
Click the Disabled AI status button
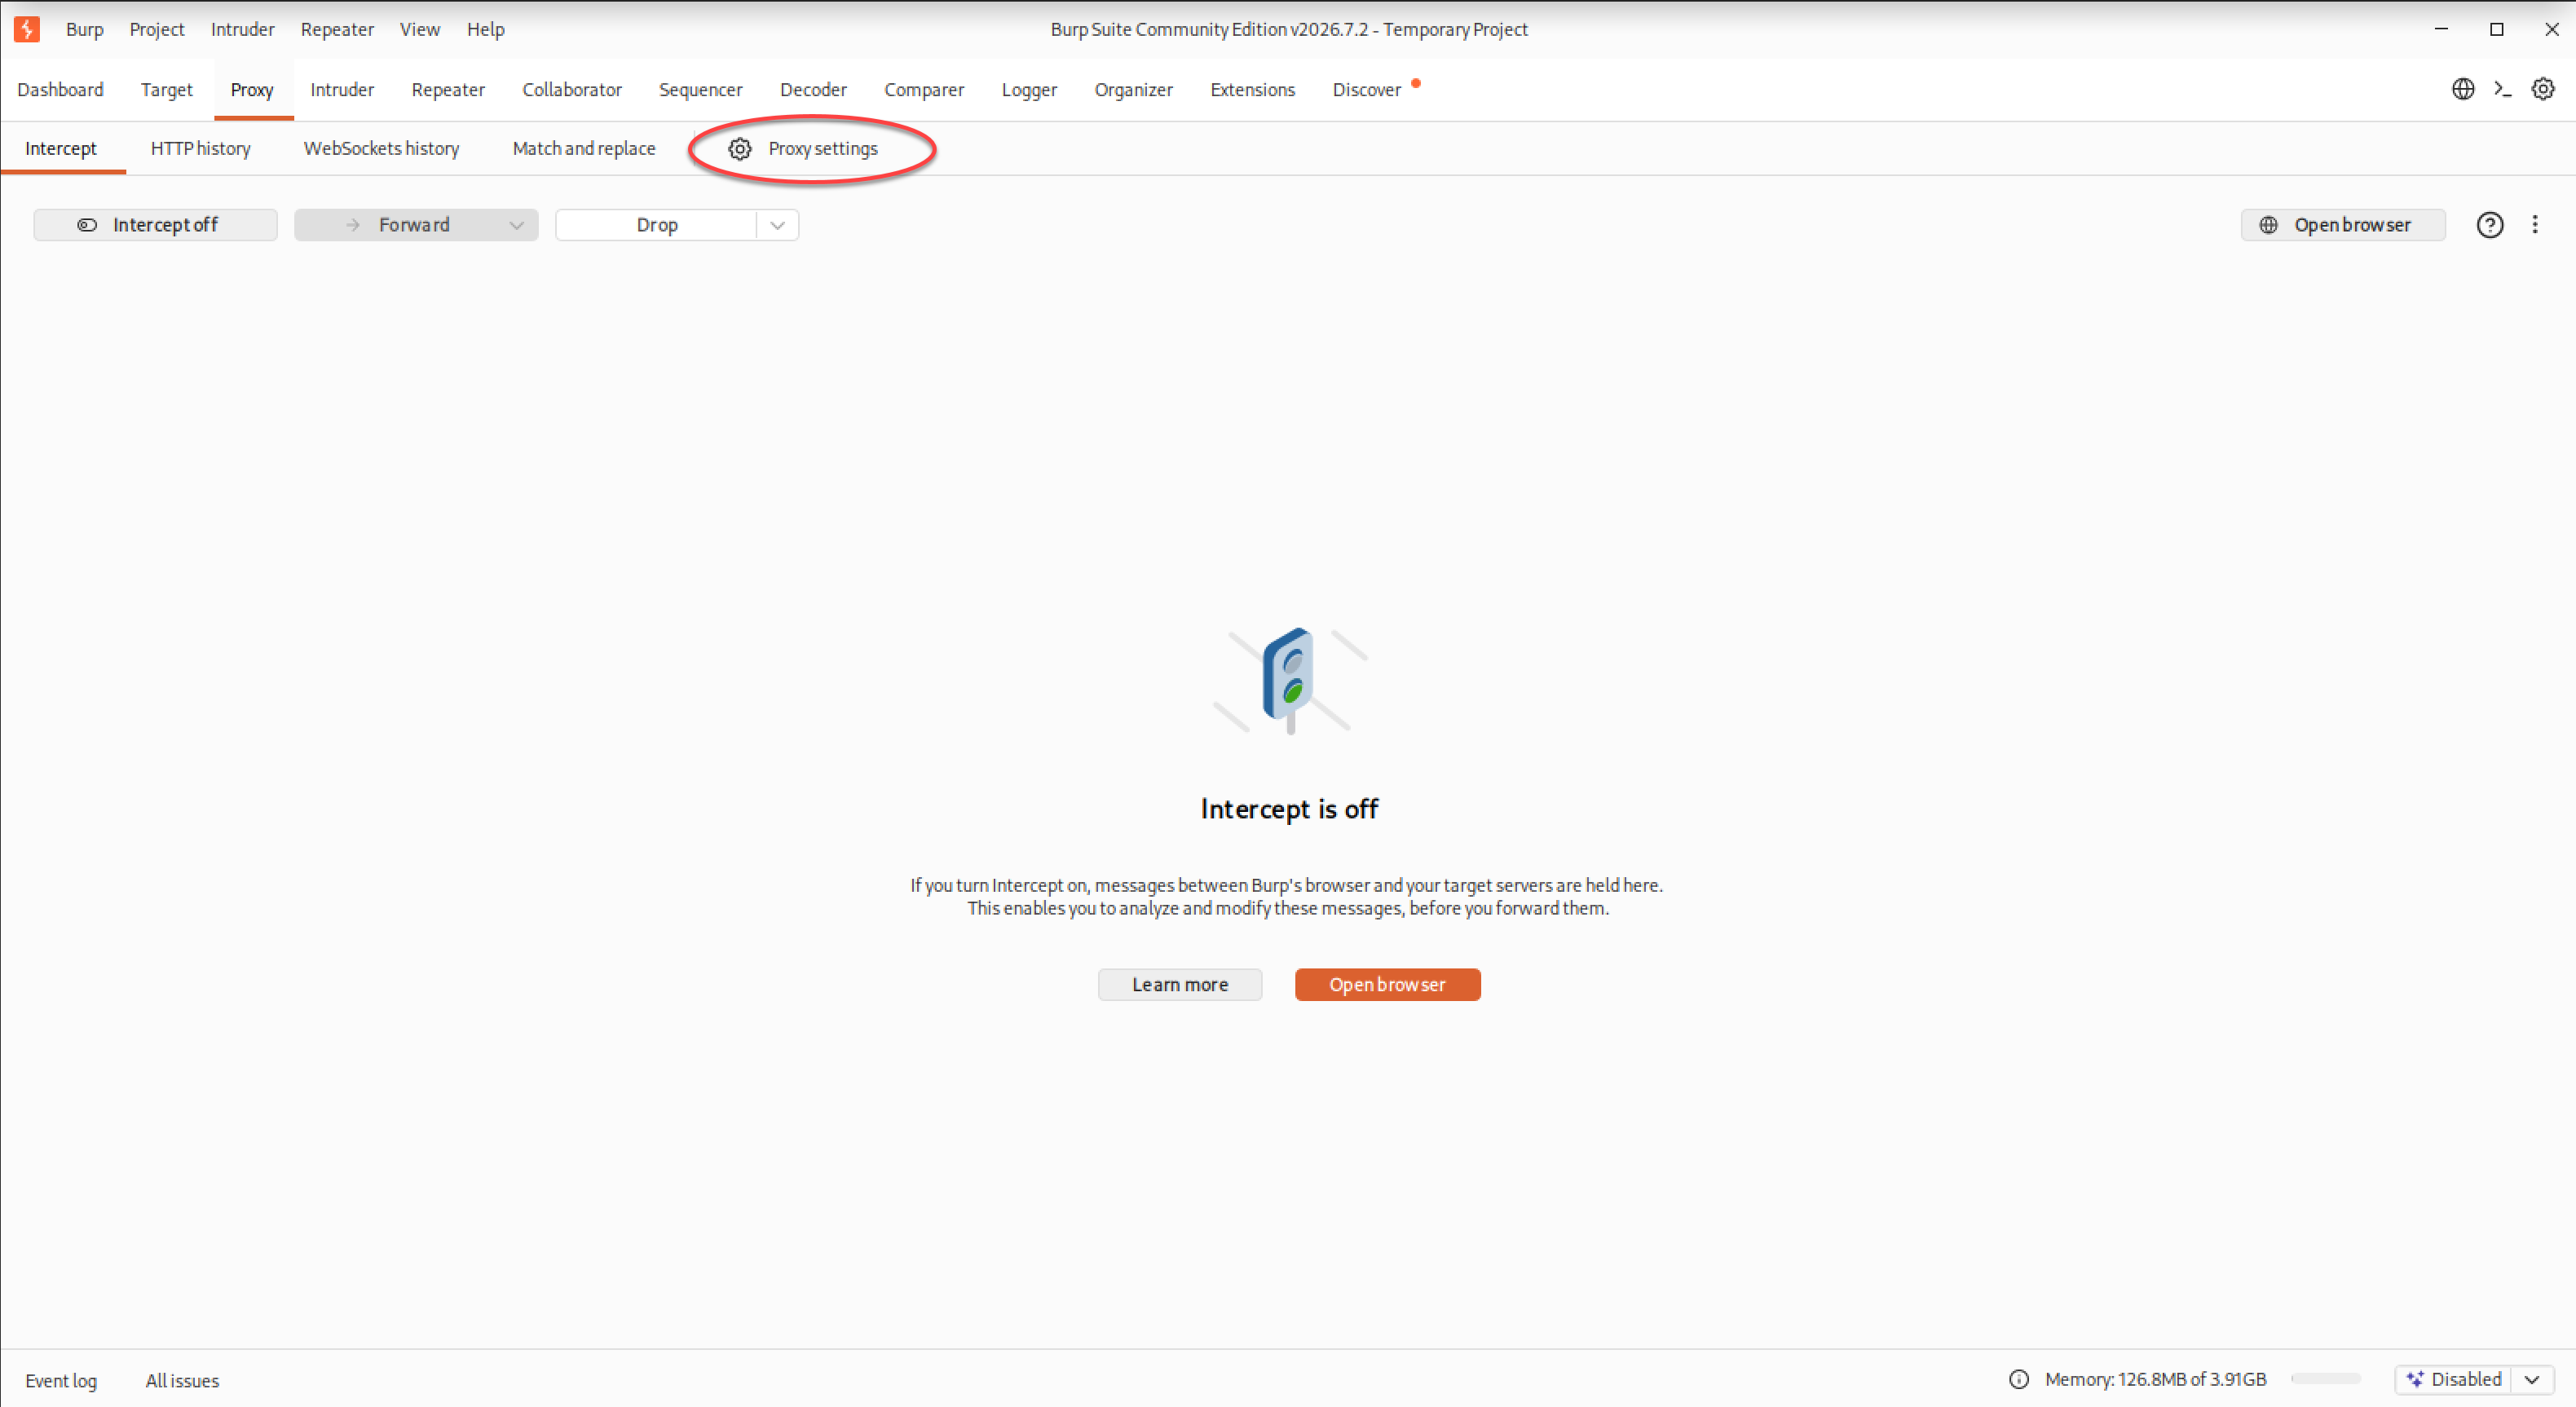(2453, 1379)
